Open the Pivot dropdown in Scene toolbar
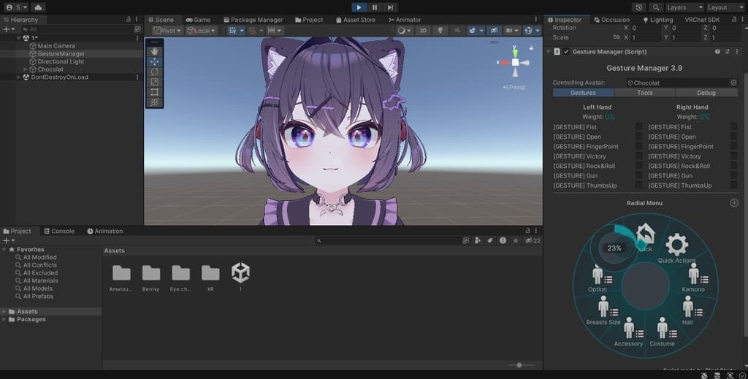Screen dimensions: 748x379 click(168, 31)
